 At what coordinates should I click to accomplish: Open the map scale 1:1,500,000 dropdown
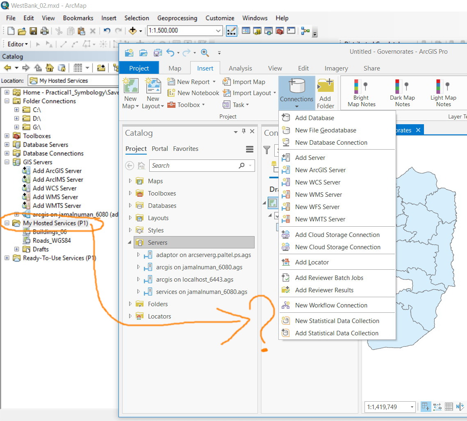point(218,31)
